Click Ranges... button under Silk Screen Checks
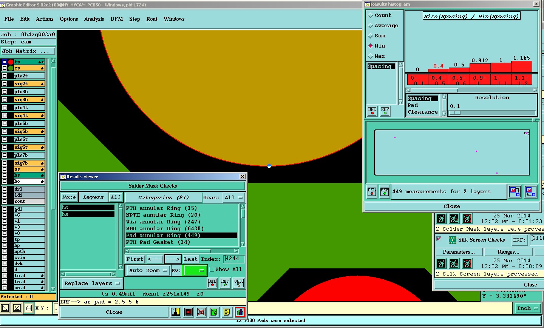 pos(508,252)
